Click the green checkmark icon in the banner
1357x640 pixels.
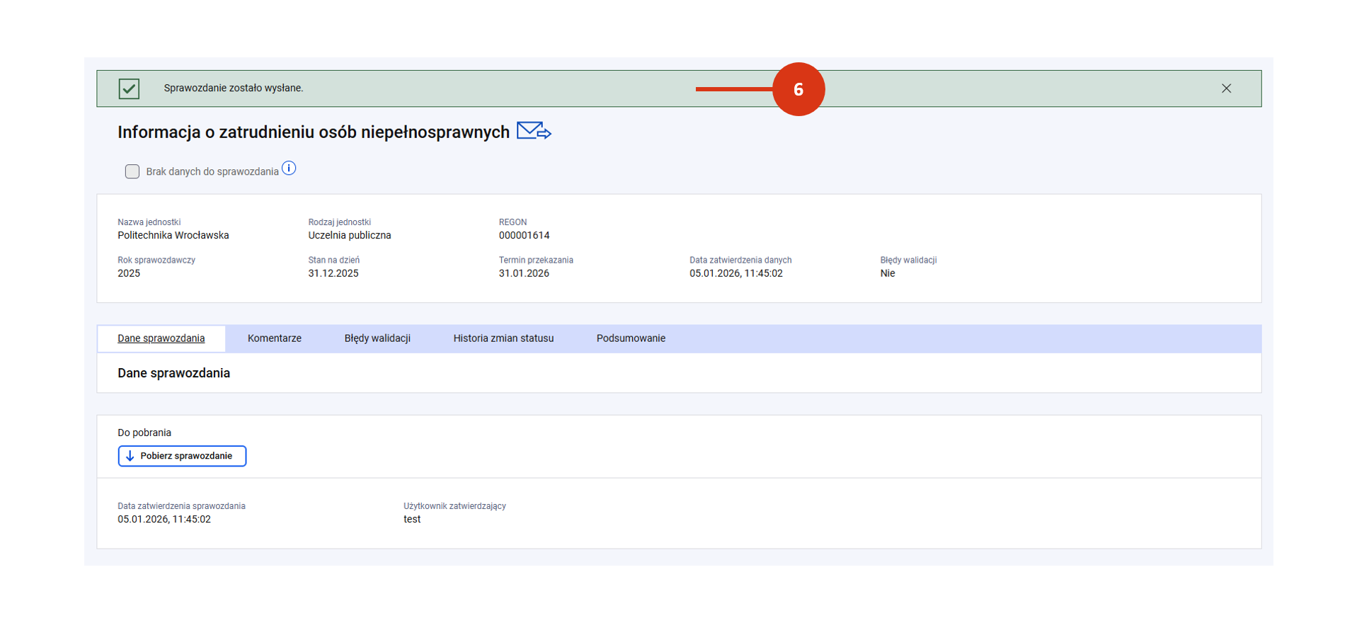[129, 88]
